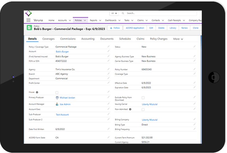Toggle the House checkbox
Viewport: 227px width, 153px height.
(57, 93)
